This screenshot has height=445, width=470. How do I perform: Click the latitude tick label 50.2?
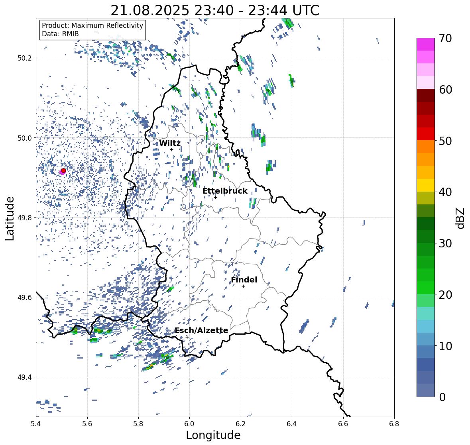click(25, 58)
